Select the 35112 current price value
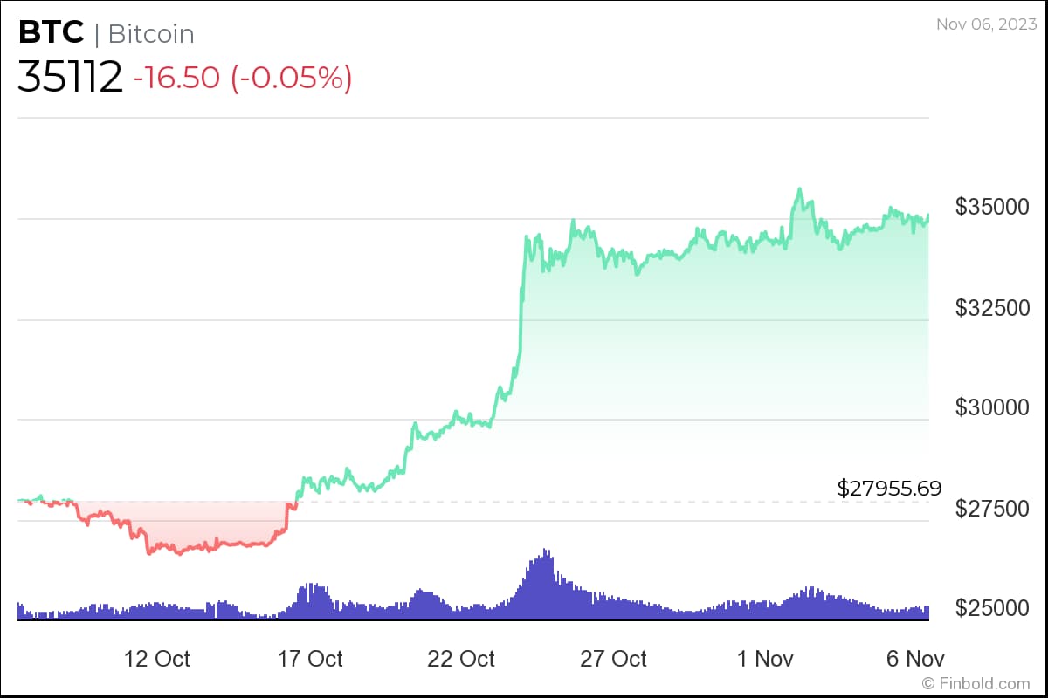The height and width of the screenshot is (698, 1048). [x=70, y=77]
